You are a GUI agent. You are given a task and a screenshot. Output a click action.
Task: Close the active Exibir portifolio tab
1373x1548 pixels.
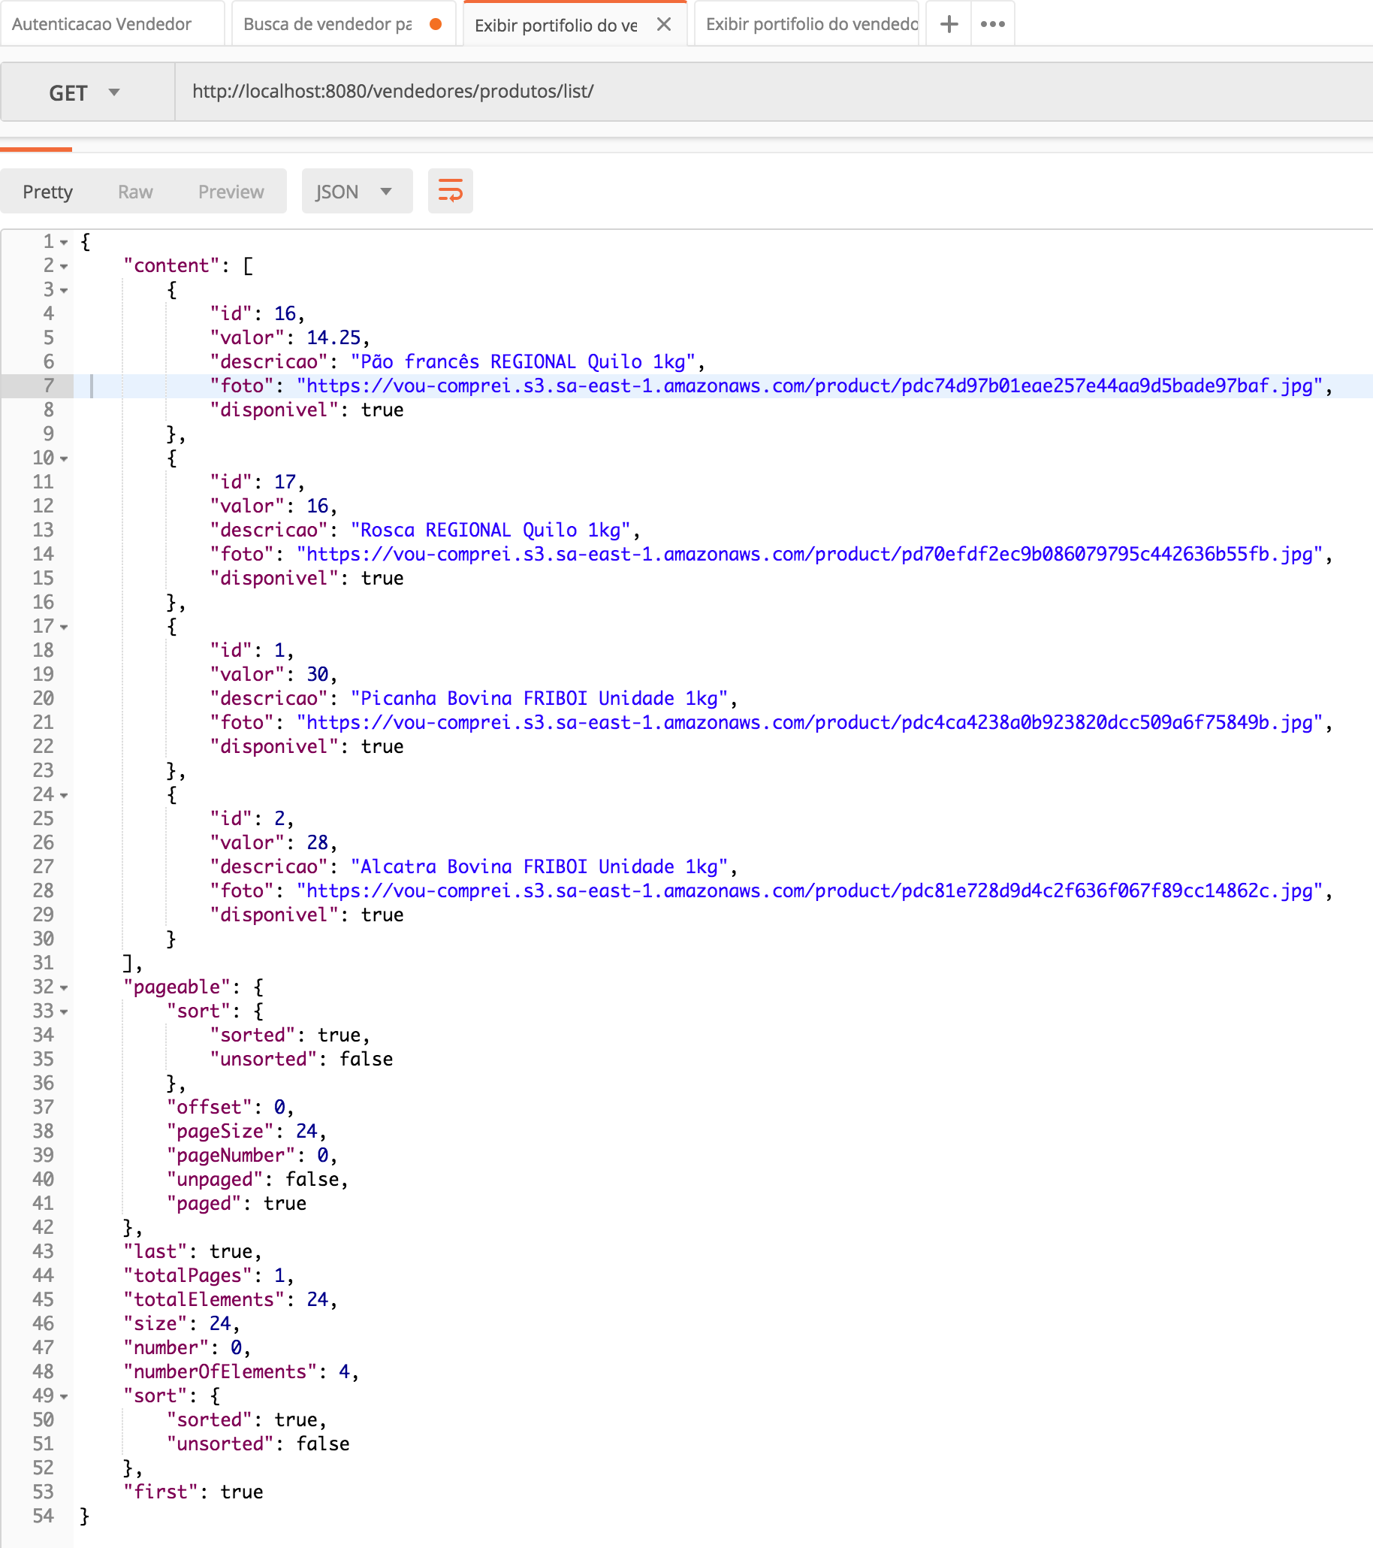(665, 24)
